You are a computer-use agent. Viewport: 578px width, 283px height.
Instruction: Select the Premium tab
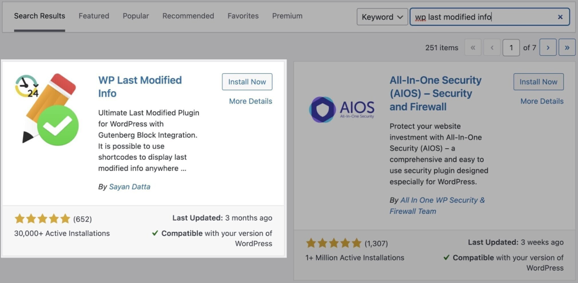click(287, 16)
